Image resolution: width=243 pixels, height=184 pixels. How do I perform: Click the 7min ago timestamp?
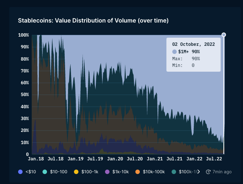(222, 172)
